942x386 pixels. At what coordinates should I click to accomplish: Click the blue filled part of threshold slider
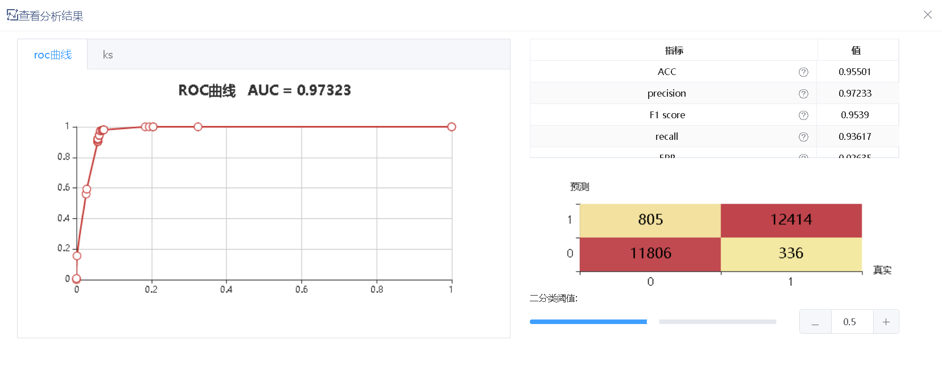coord(588,322)
